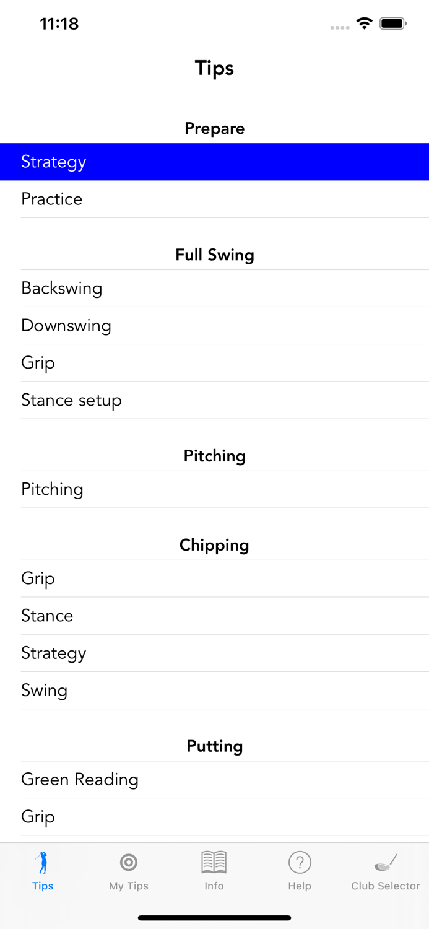Open Help using the question mark icon
Viewport: 429px width, 929px height.
click(x=300, y=861)
